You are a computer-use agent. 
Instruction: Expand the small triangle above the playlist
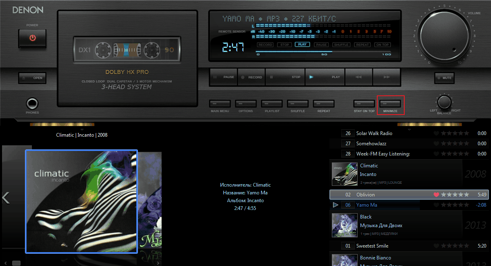point(409,129)
